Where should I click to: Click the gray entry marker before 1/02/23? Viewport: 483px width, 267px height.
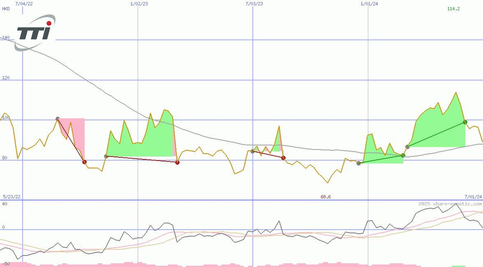[x=106, y=157]
